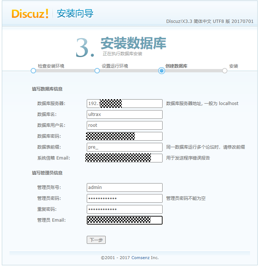Focus the 管理员 Email input field
This screenshot has width=269, height=266.
125,220
